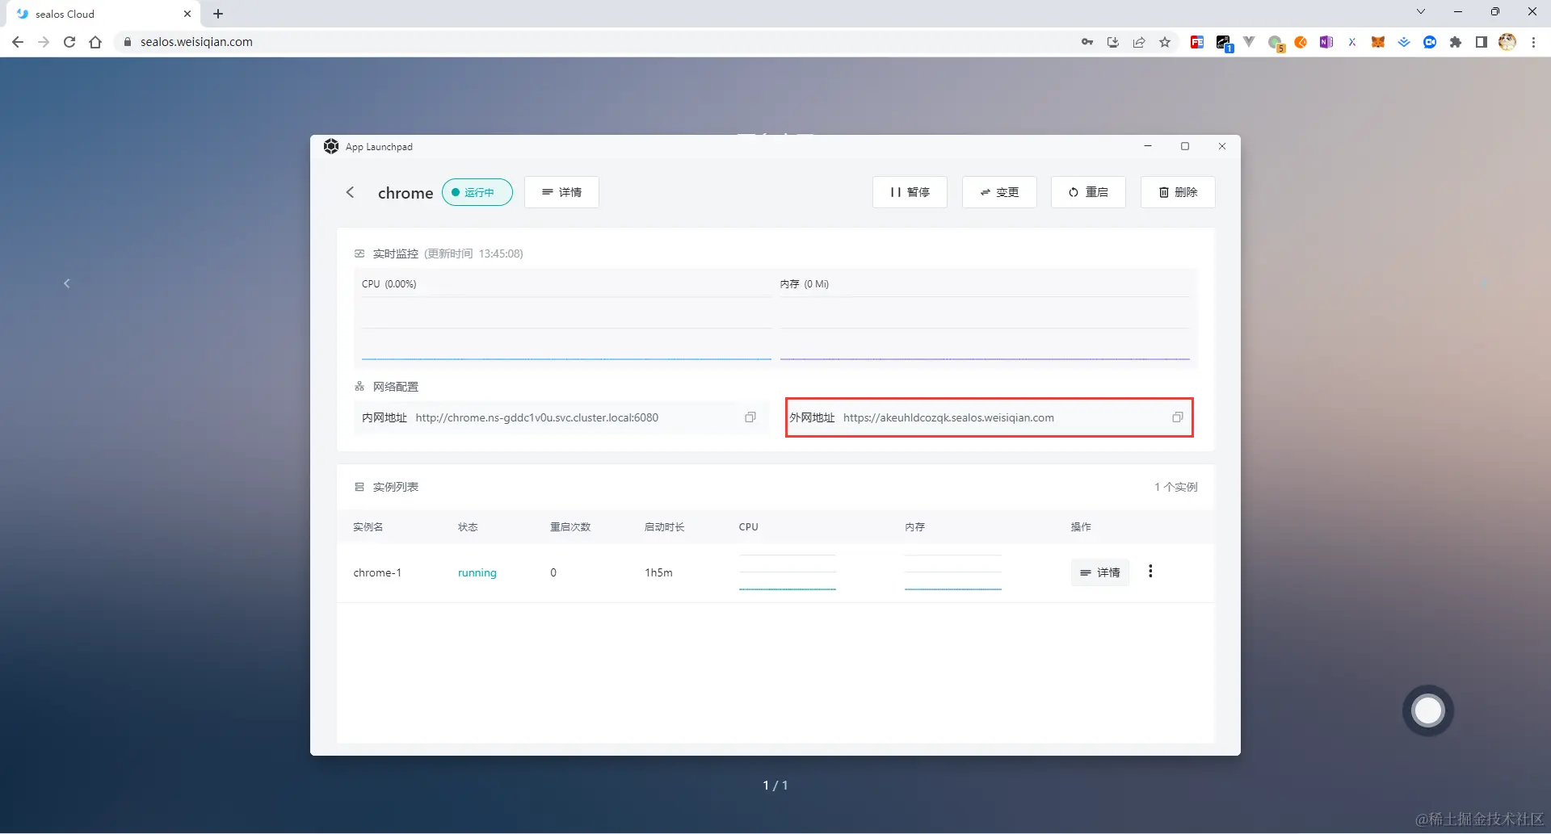Click the 变更 button to update the app
The image size is (1551, 834).
point(999,192)
